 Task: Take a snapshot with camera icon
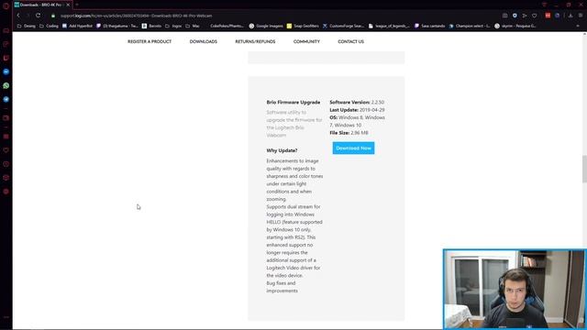pos(504,16)
